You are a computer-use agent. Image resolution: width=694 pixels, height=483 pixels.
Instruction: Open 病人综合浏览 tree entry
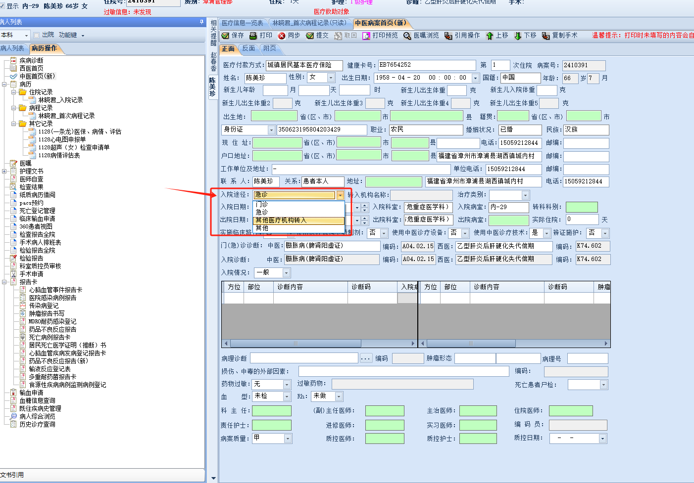click(x=37, y=416)
